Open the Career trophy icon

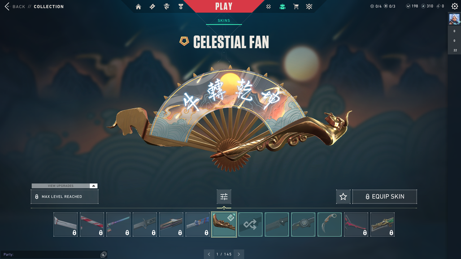pos(181,6)
